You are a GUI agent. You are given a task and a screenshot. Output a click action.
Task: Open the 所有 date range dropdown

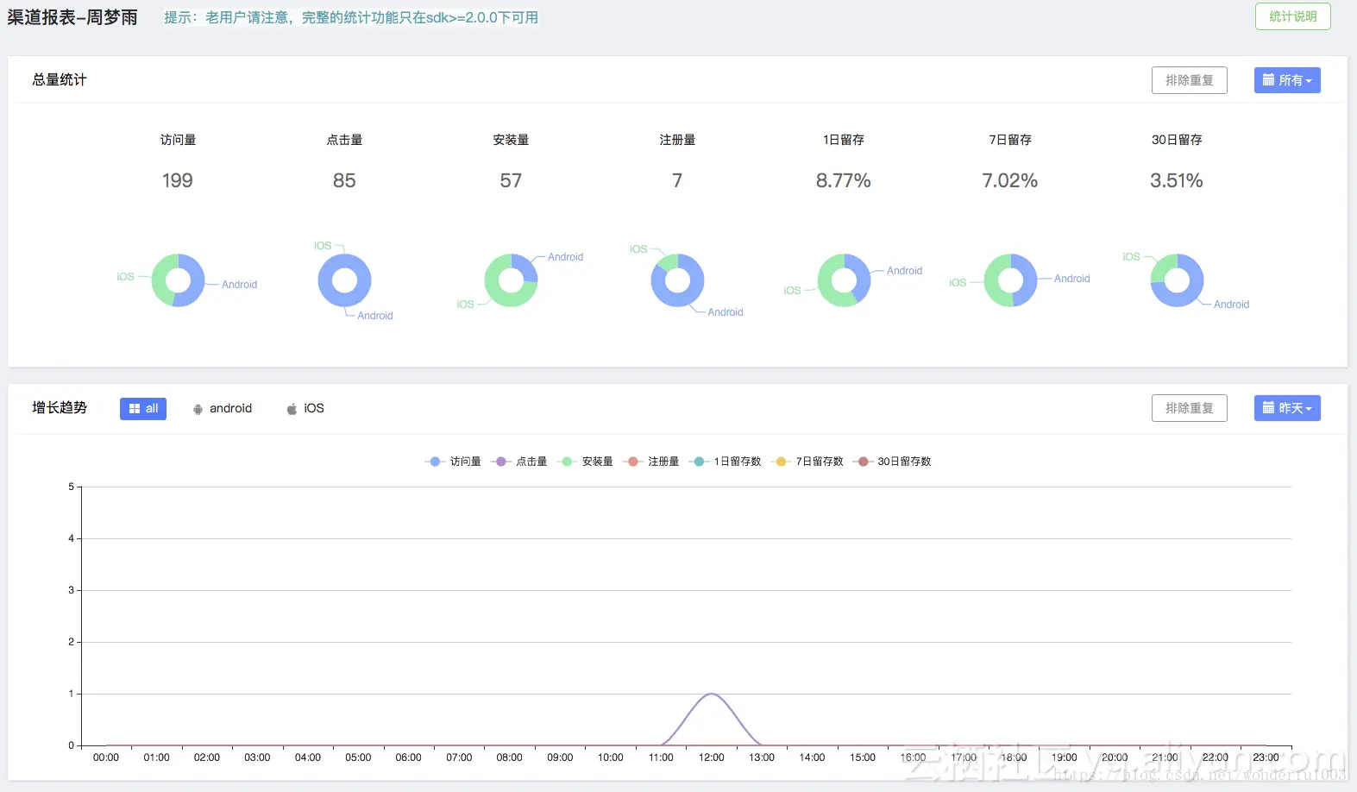(x=1287, y=80)
